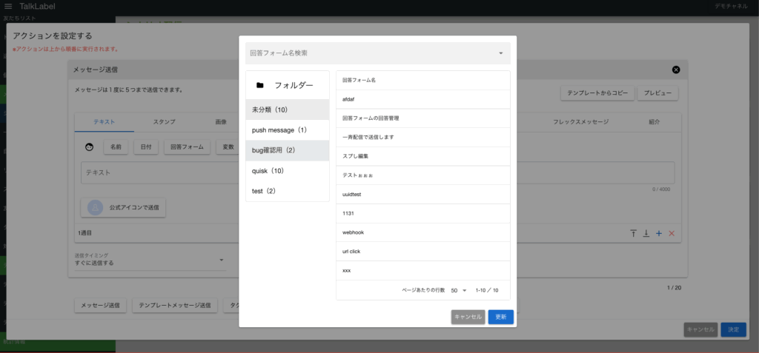
Task: Expand the 回答フォーム名検索 dropdown
Action: (500, 53)
